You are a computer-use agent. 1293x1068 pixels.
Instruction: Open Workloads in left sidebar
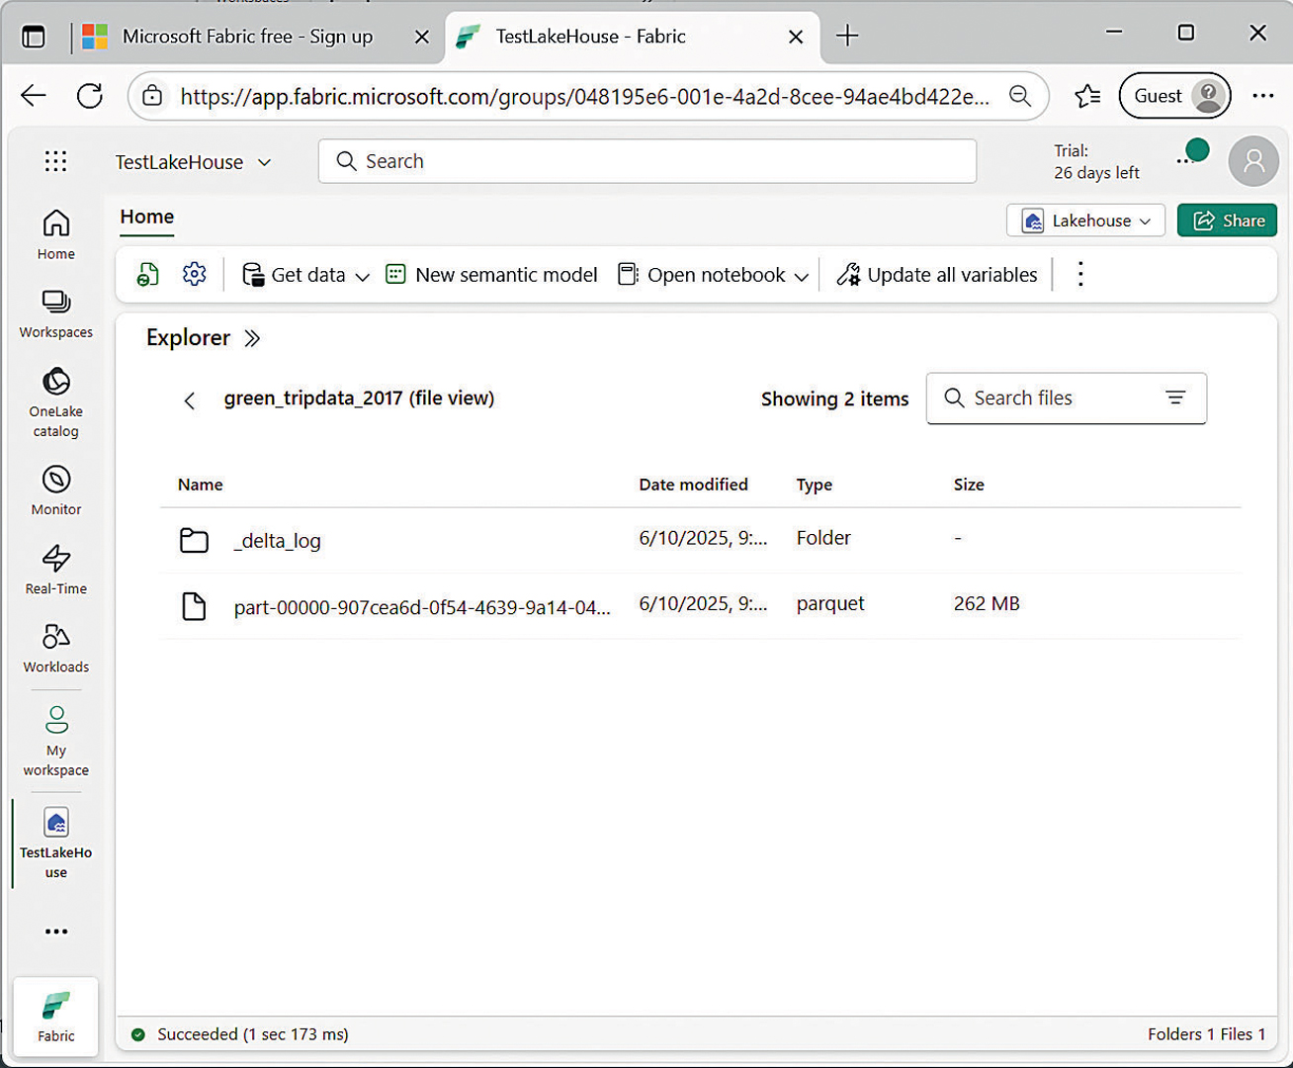(x=56, y=648)
